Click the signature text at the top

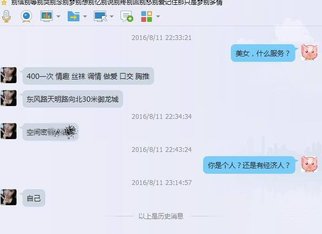(117, 3)
